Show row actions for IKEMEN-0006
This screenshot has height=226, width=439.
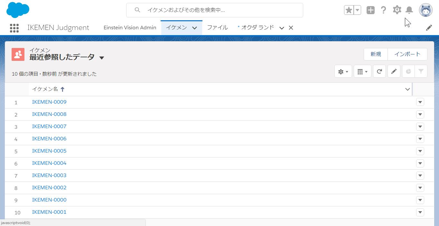point(420,139)
